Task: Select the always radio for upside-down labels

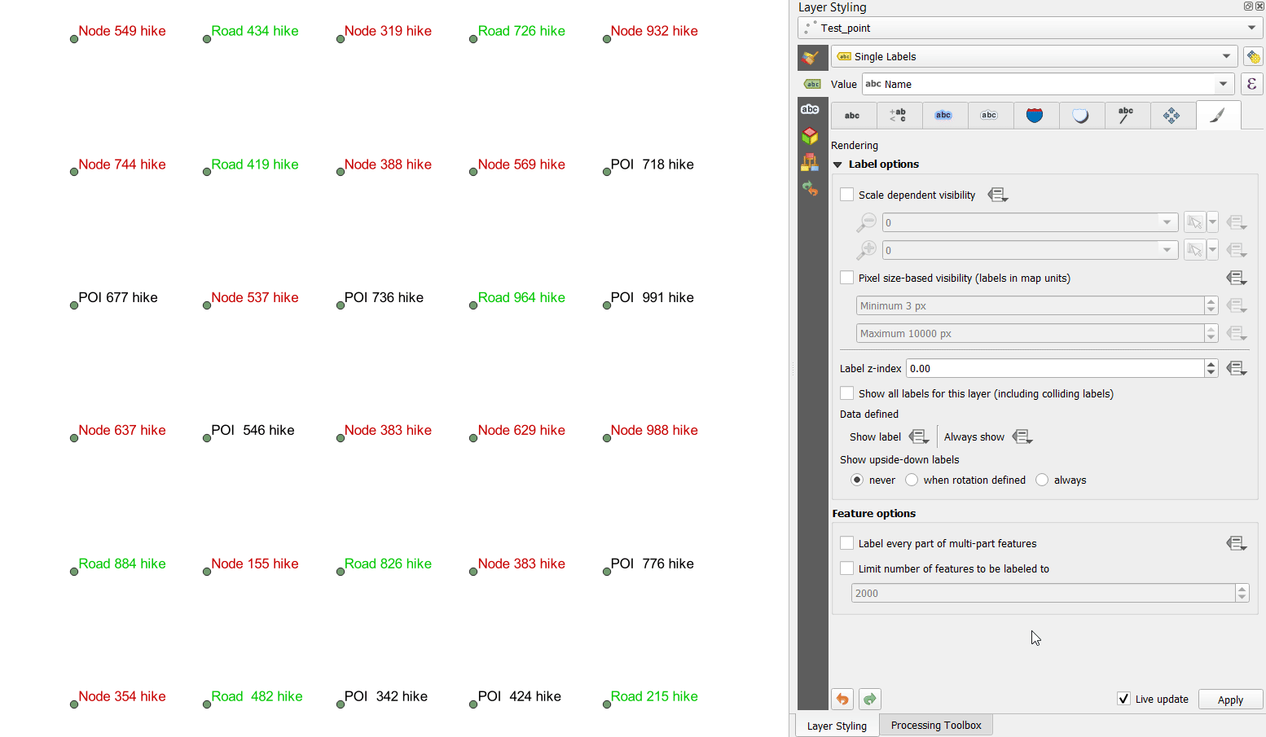Action: click(x=1042, y=480)
